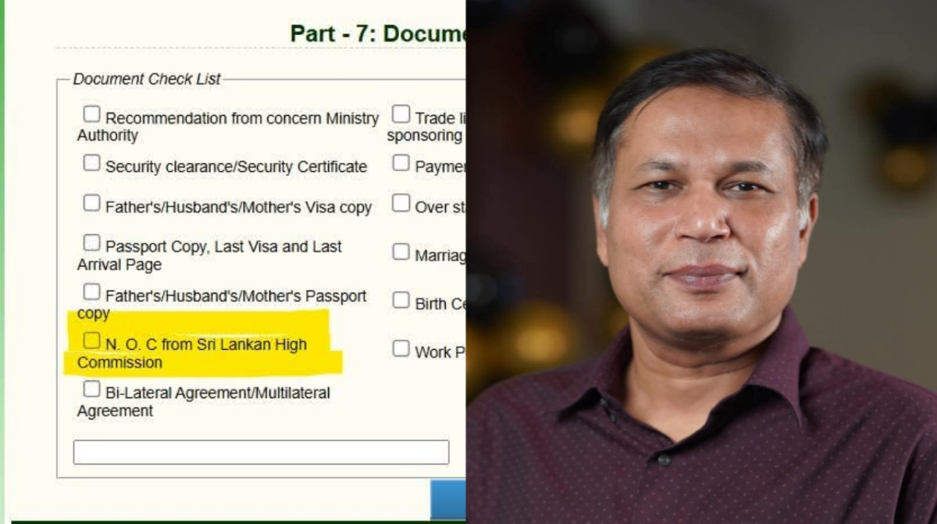Tick the Marriag… checkbox
Viewport: 937px width, 524px height.
click(x=401, y=252)
